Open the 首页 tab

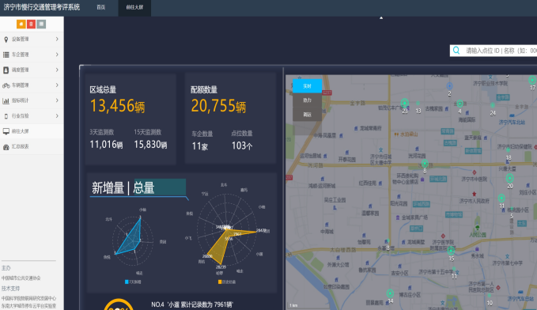[x=101, y=7]
